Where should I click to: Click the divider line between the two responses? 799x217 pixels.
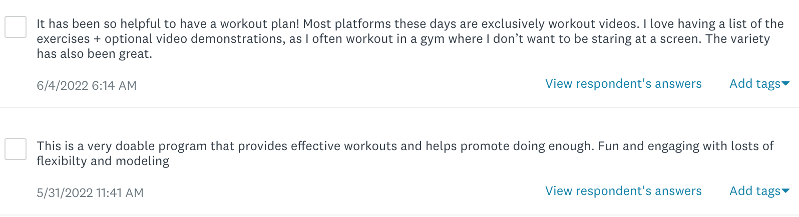pos(399,108)
